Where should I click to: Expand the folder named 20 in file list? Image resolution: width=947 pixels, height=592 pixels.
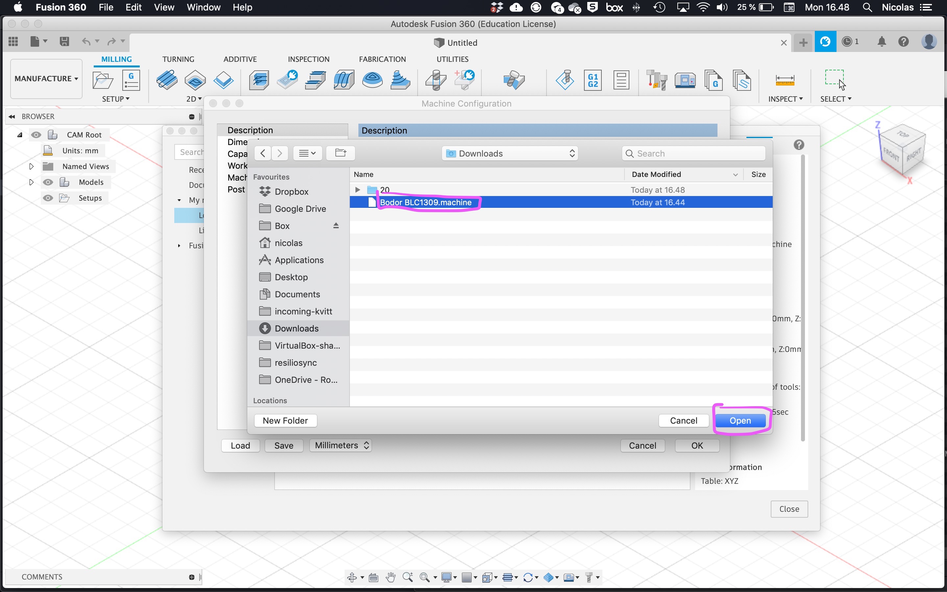357,189
